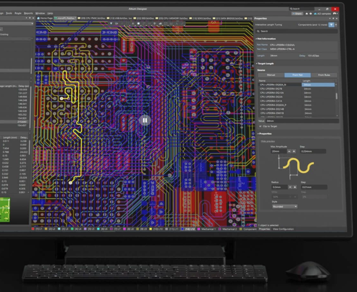
Task: Open settings gear next to the home icon
Action: coord(310,14)
